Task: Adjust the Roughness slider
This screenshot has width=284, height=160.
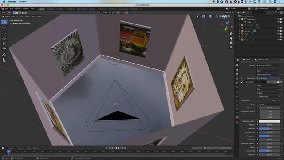Action: pyautogui.click(x=269, y=136)
